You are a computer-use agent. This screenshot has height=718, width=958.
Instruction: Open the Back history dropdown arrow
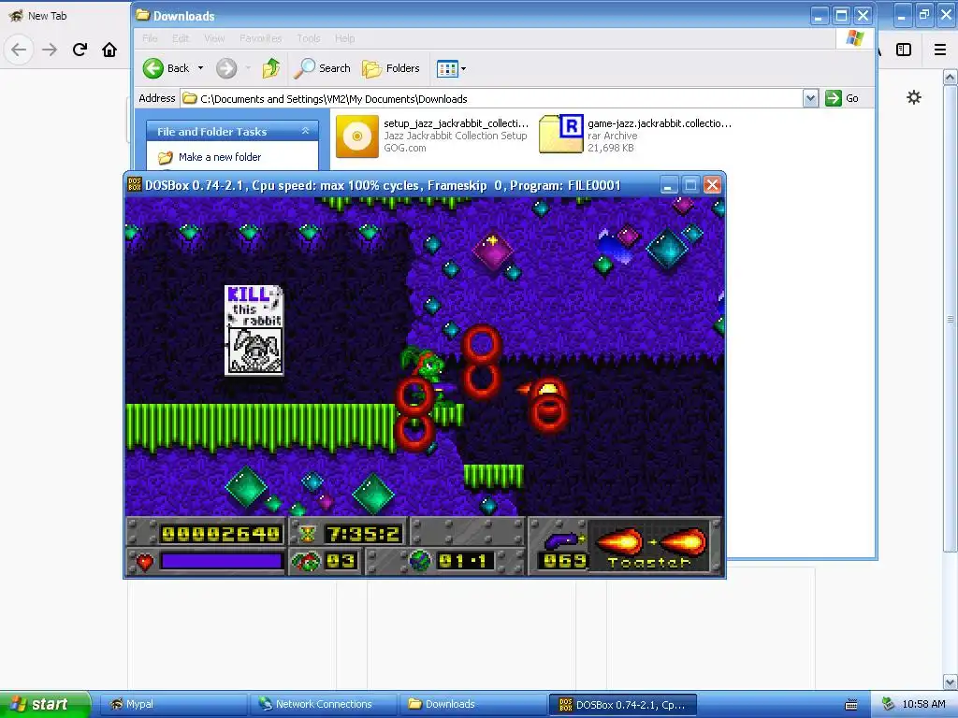pyautogui.click(x=200, y=68)
